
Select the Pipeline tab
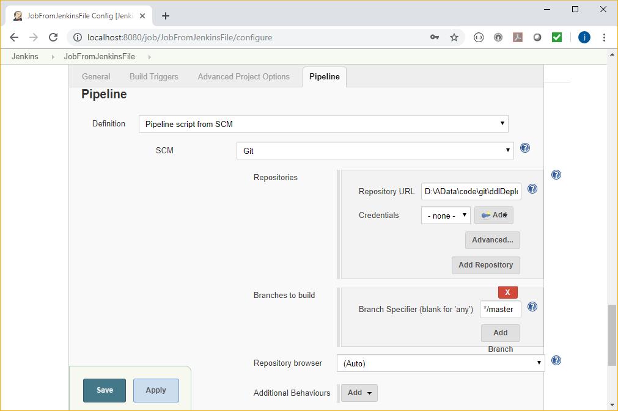click(x=325, y=77)
